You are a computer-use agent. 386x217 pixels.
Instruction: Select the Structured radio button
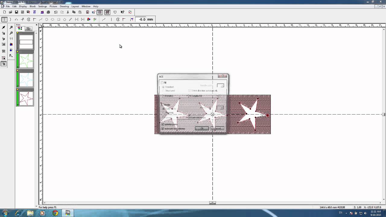[x=163, y=91]
